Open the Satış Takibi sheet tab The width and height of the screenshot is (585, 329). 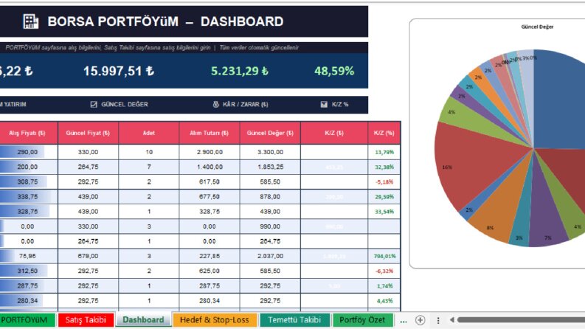(x=86, y=320)
